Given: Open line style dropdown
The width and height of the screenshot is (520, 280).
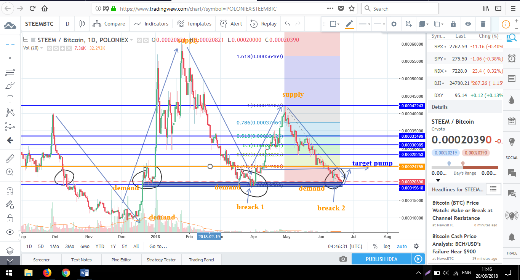Looking at the screenshot, I should coord(379,24).
